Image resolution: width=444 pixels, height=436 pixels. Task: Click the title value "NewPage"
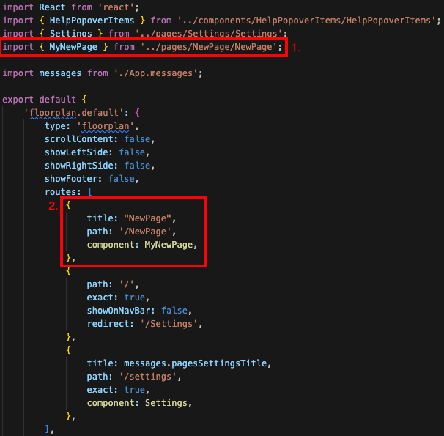point(147,218)
